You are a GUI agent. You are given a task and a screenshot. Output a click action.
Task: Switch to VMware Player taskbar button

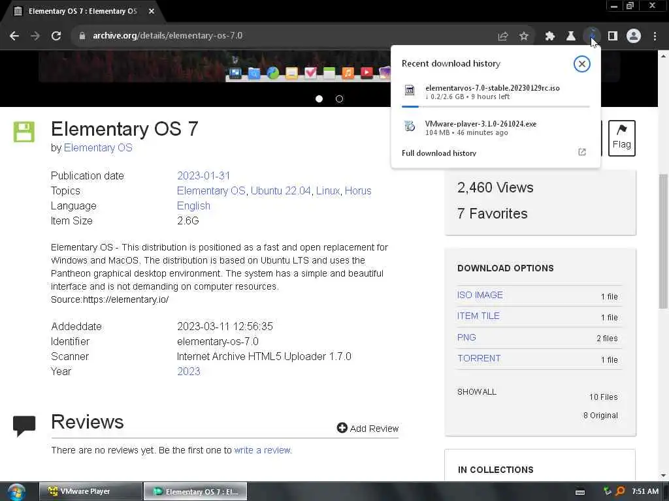(90, 491)
